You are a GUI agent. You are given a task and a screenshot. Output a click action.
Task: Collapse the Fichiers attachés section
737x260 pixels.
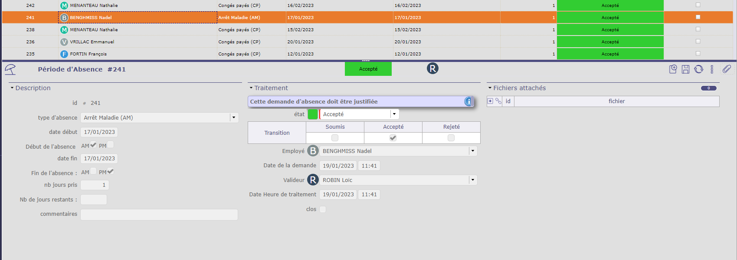click(x=490, y=88)
